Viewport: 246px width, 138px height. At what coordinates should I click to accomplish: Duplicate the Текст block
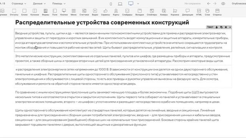(221, 27)
